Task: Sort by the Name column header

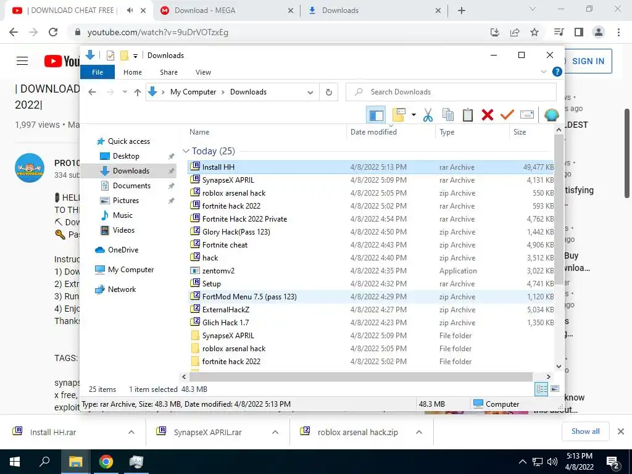Action: [x=199, y=132]
